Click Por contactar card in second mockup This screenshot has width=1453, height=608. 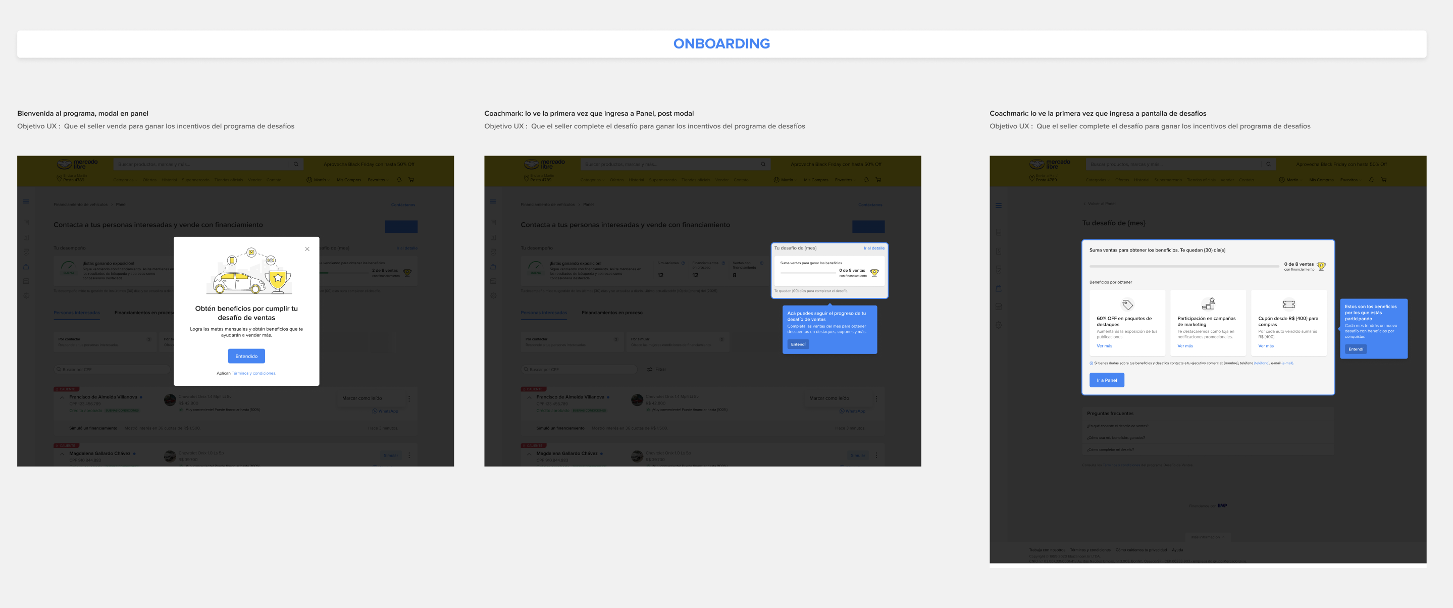click(x=572, y=342)
